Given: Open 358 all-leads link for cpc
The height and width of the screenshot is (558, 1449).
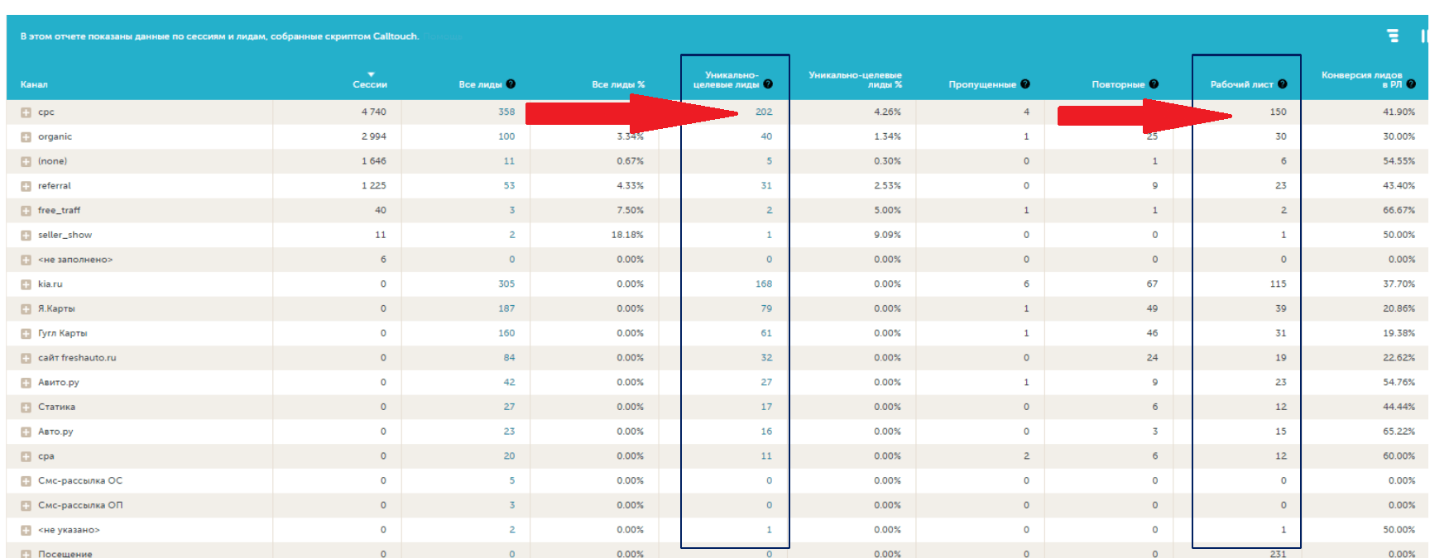Looking at the screenshot, I should [506, 112].
